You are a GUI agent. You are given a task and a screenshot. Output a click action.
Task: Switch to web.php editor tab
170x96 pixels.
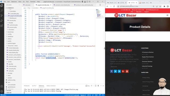point(28,5)
